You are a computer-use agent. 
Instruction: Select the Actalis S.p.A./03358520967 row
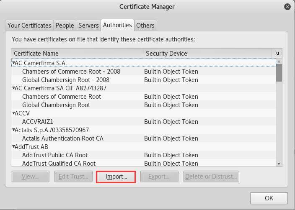pos(144,130)
